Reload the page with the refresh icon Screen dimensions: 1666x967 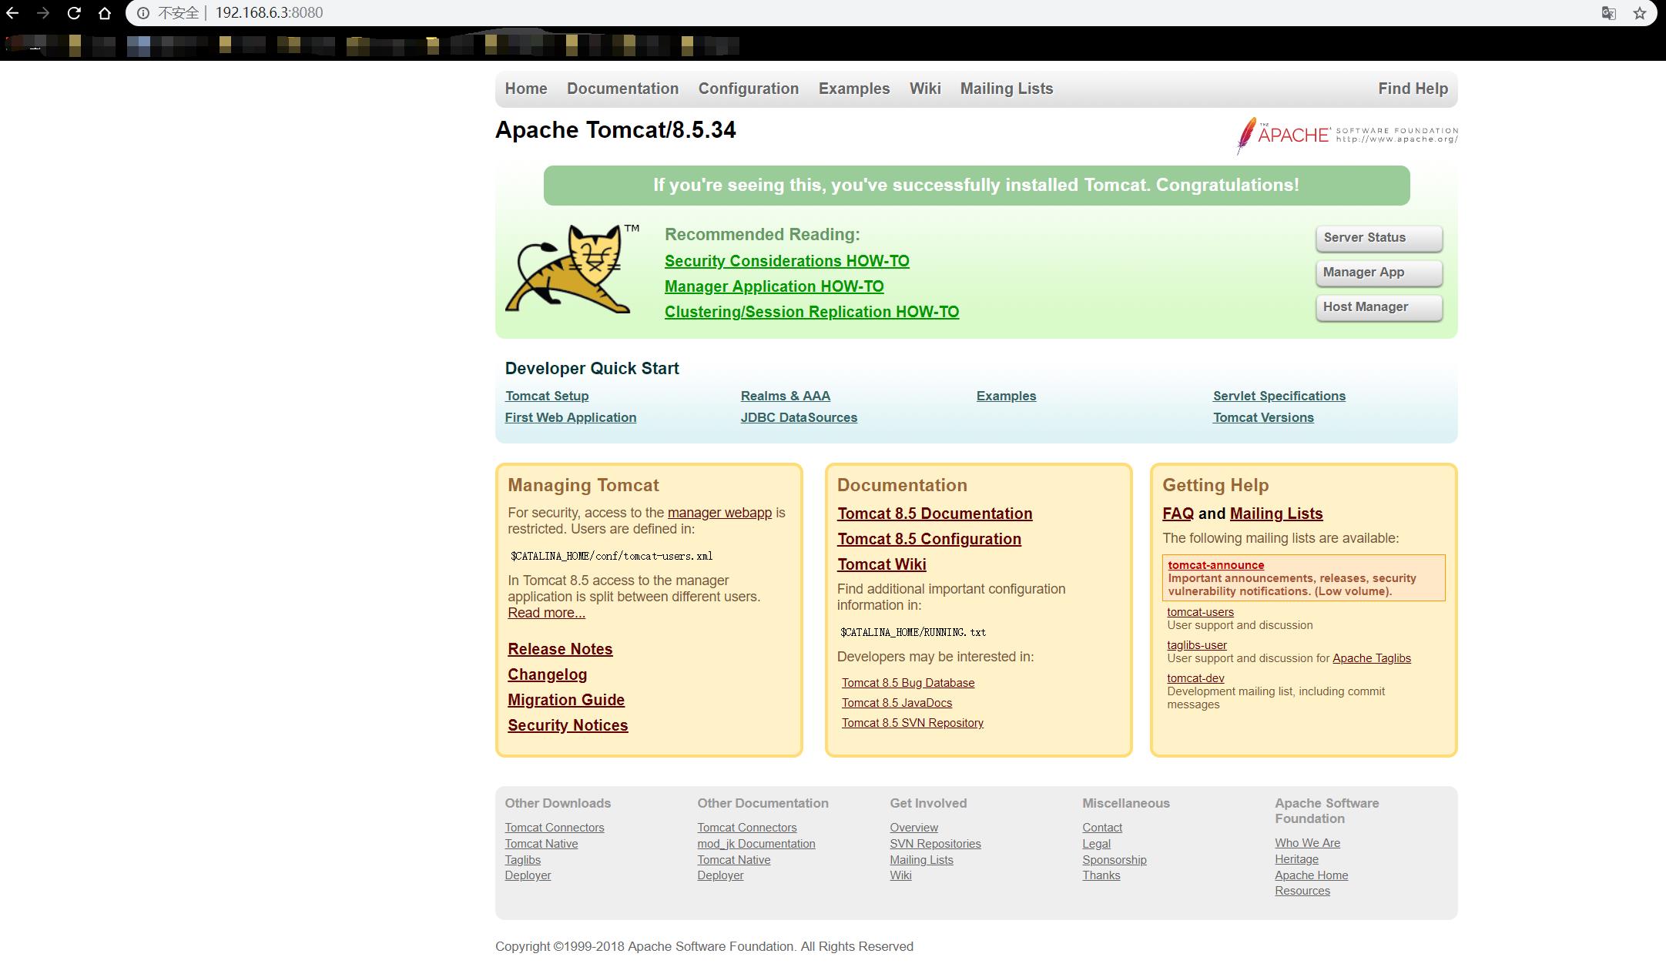click(74, 13)
